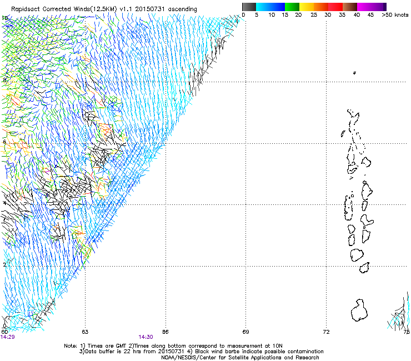The width and height of the screenshot is (411, 361).
Task: Click the Rapidscat Corrected Winds title text
Action: 104,9
